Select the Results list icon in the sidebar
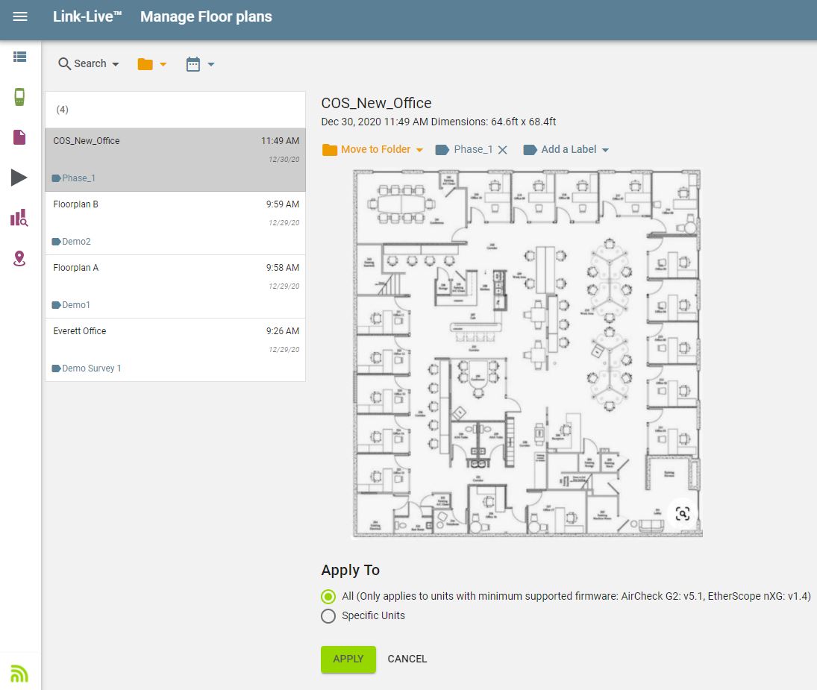Viewport: 817px width, 690px height. click(20, 56)
